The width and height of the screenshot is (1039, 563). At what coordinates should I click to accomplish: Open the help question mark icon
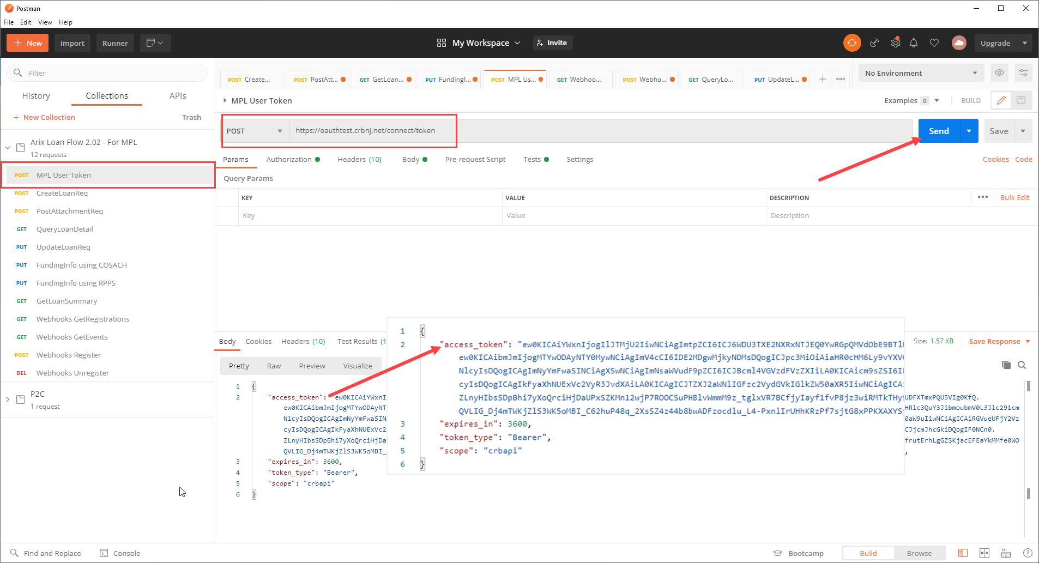click(x=1028, y=553)
